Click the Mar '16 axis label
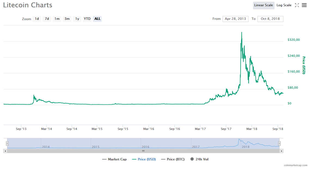 coord(149,129)
